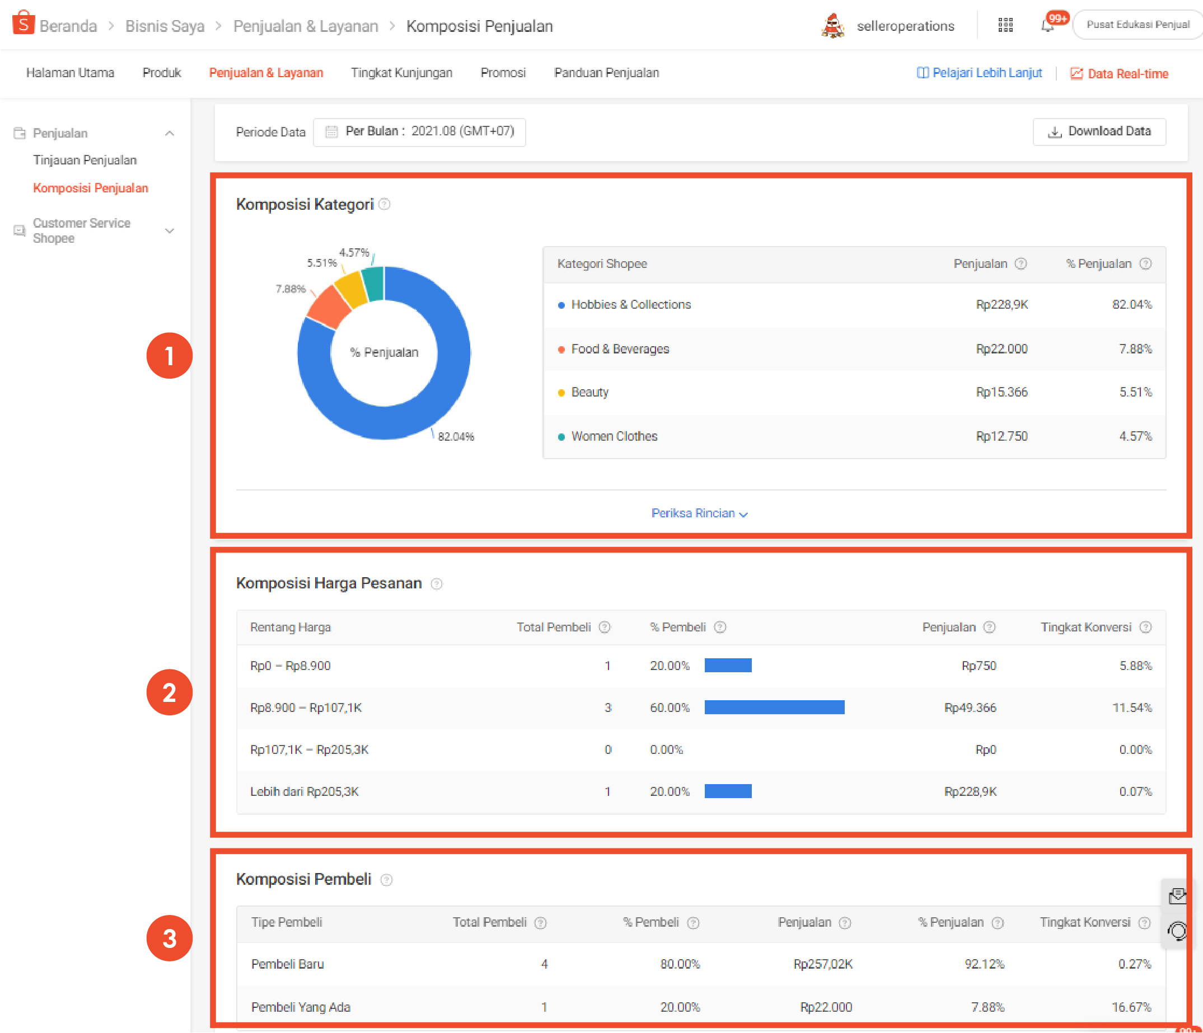
Task: Click help icon beside Komposisi Harga Pesanan
Action: [x=437, y=583]
